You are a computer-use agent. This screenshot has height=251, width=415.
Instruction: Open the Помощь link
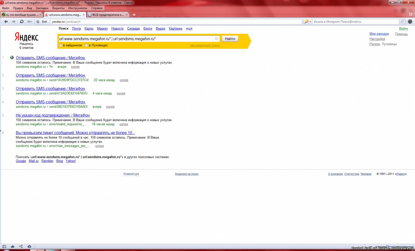click(x=401, y=34)
